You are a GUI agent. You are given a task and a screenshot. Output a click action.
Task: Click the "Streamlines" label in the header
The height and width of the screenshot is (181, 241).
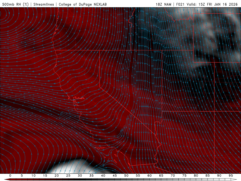pyautogui.click(x=44, y=4)
